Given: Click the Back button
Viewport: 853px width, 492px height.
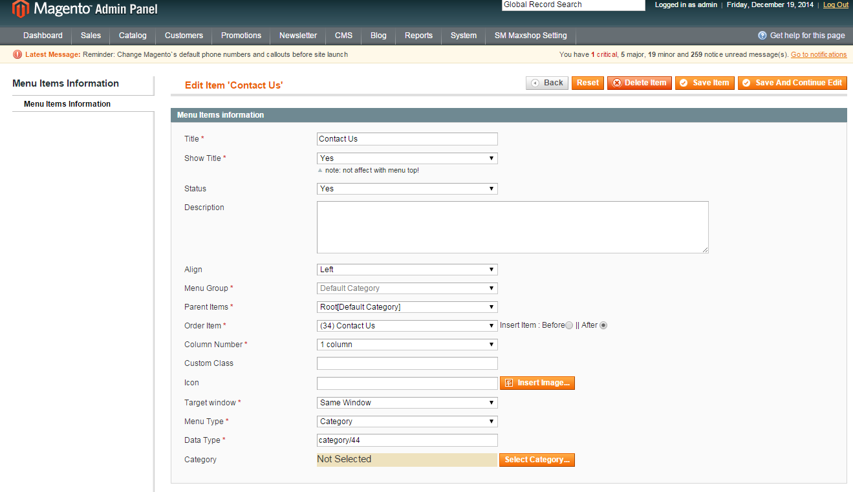Looking at the screenshot, I should point(547,83).
